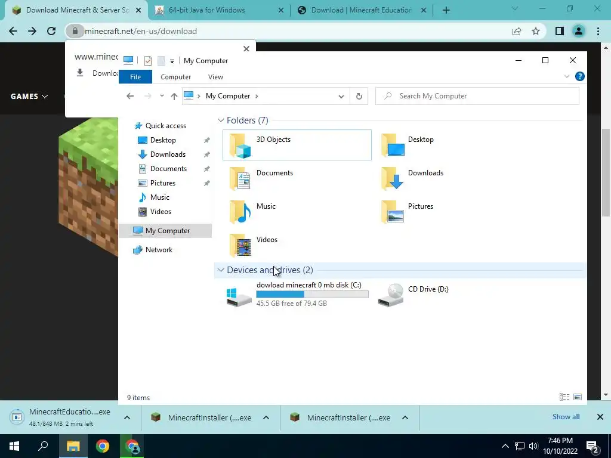This screenshot has width=611, height=458.
Task: Open the Computer ribbon tab
Action: pos(176,77)
